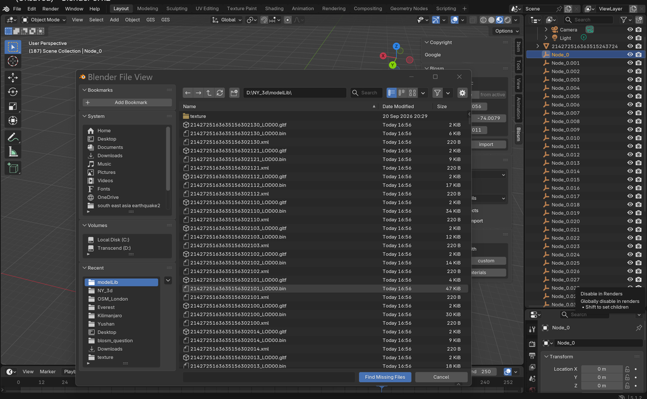Click the Location X value field
Screen dimensions: 647x399
[x=602, y=369]
